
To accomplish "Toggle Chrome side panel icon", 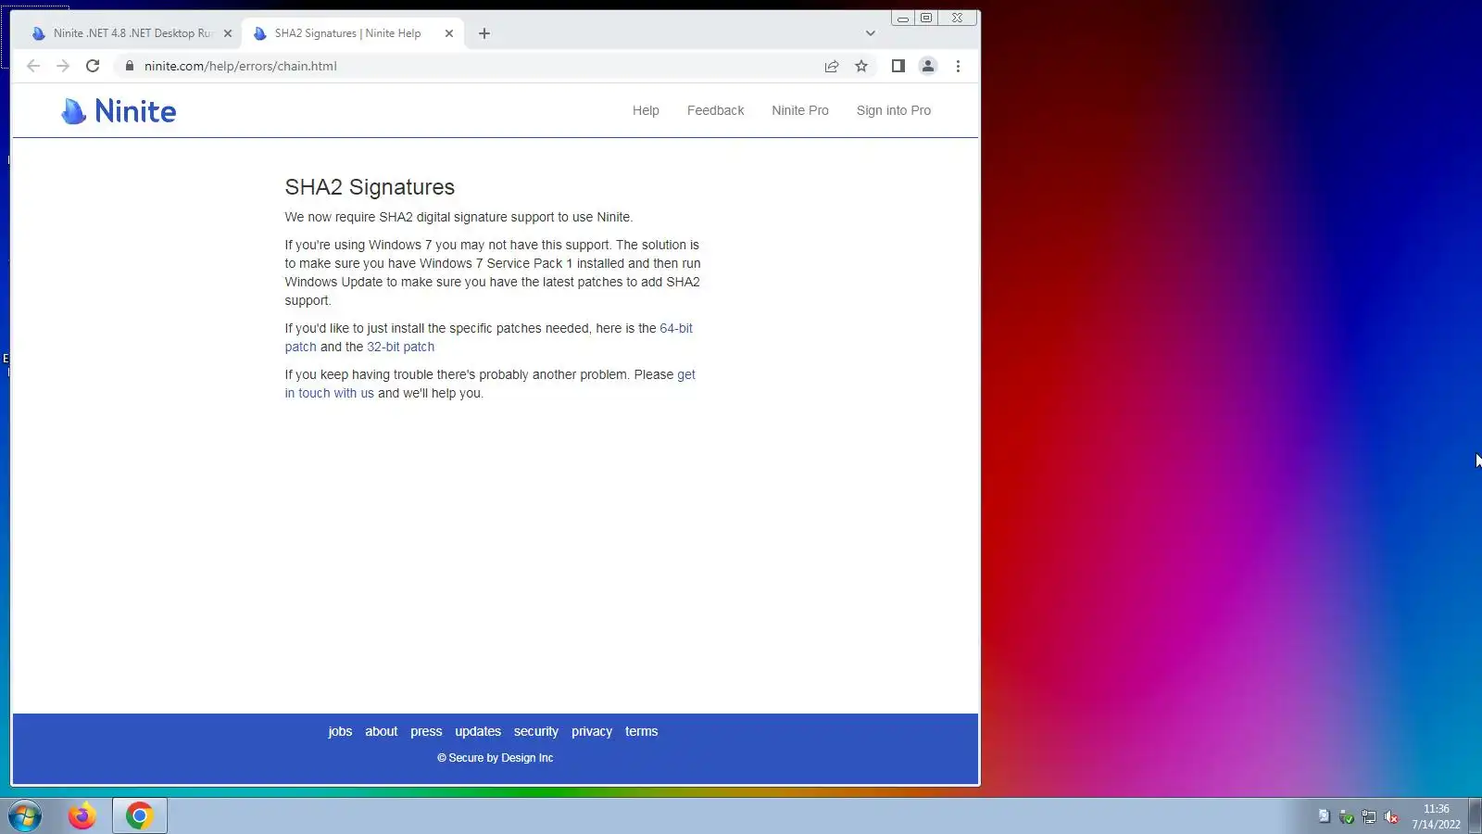I will point(898,66).
